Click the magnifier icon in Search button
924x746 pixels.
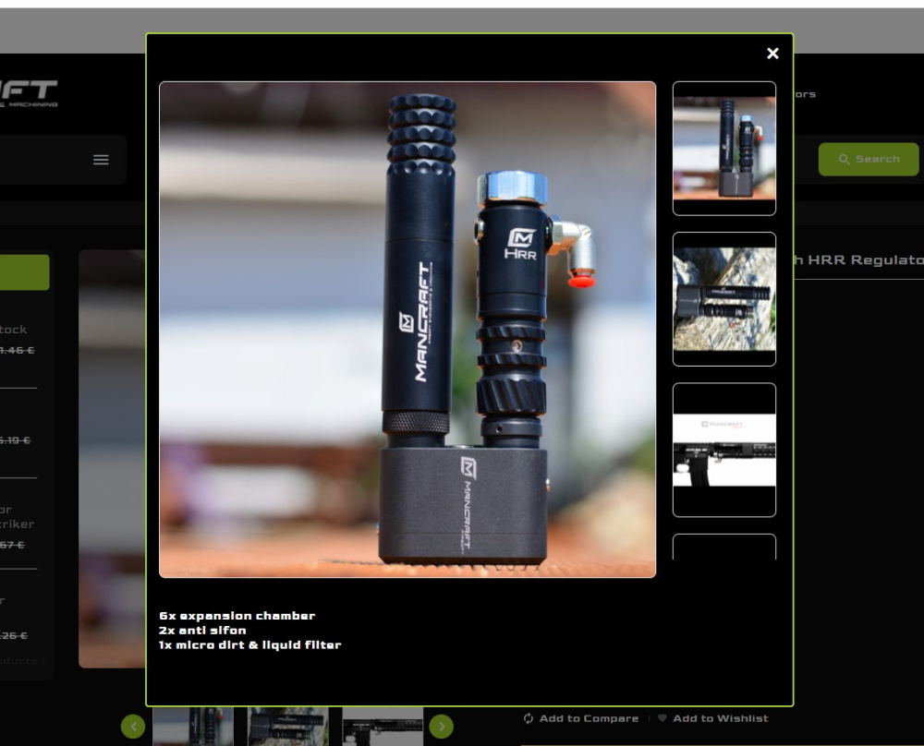click(x=844, y=160)
